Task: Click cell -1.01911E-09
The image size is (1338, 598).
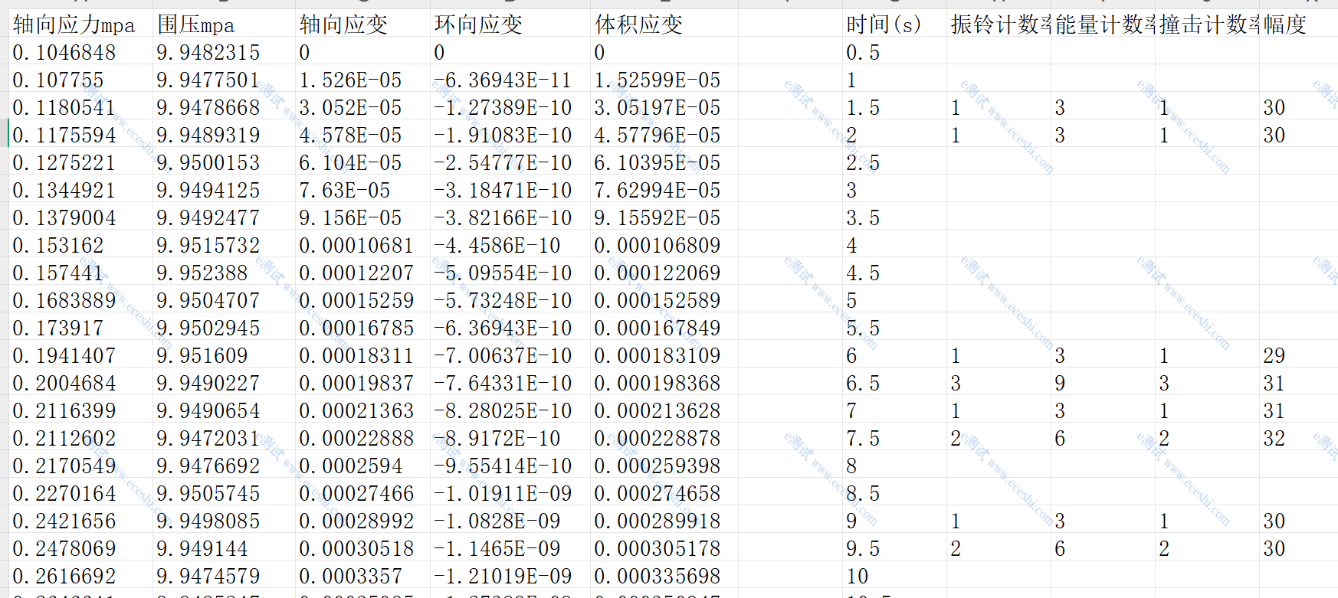Action: (x=510, y=492)
